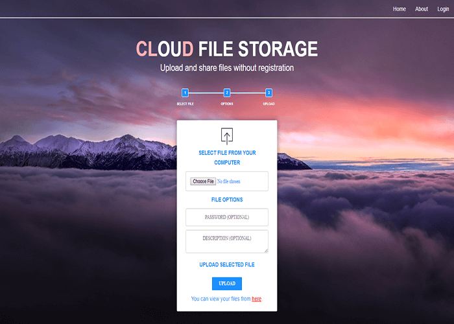Click the Cloud File Storage title

[x=226, y=49]
